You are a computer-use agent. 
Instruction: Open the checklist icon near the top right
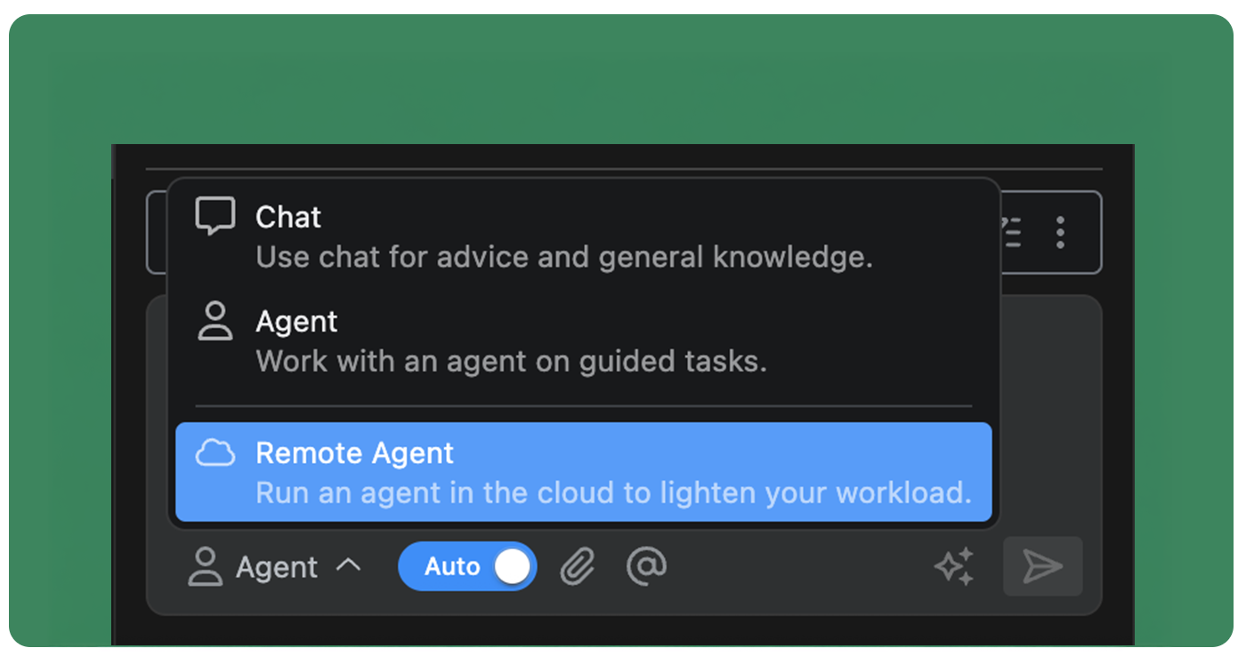coord(1010,232)
